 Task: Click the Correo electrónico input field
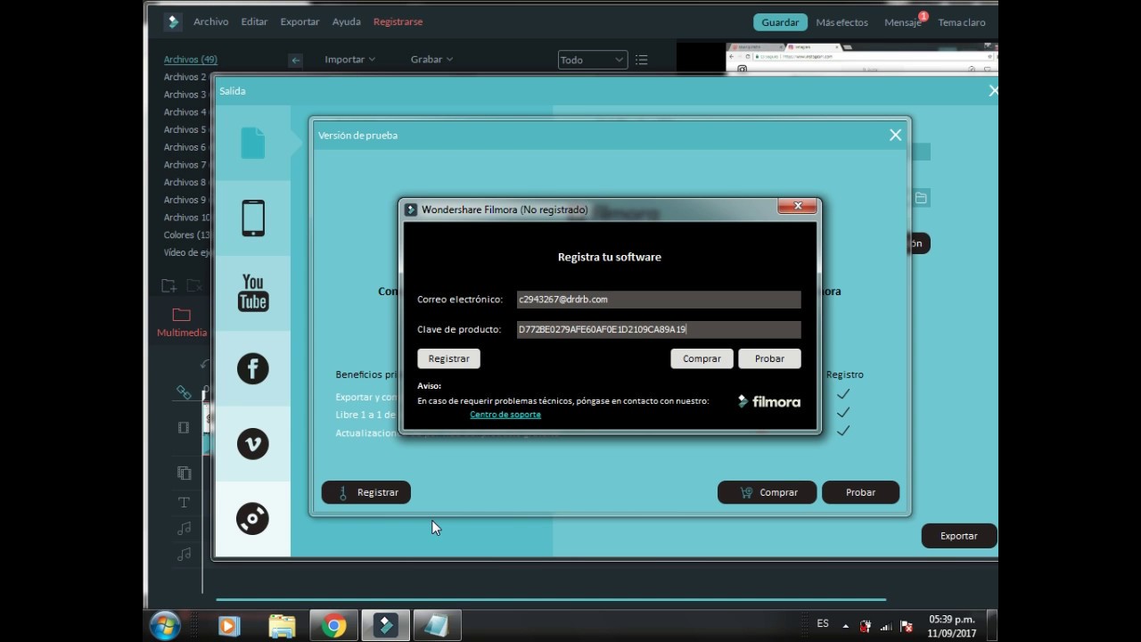(659, 300)
